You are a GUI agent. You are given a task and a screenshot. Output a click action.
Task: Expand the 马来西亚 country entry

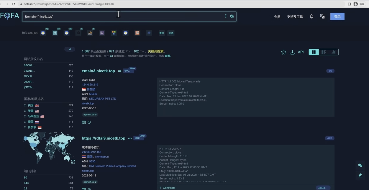[25, 116]
